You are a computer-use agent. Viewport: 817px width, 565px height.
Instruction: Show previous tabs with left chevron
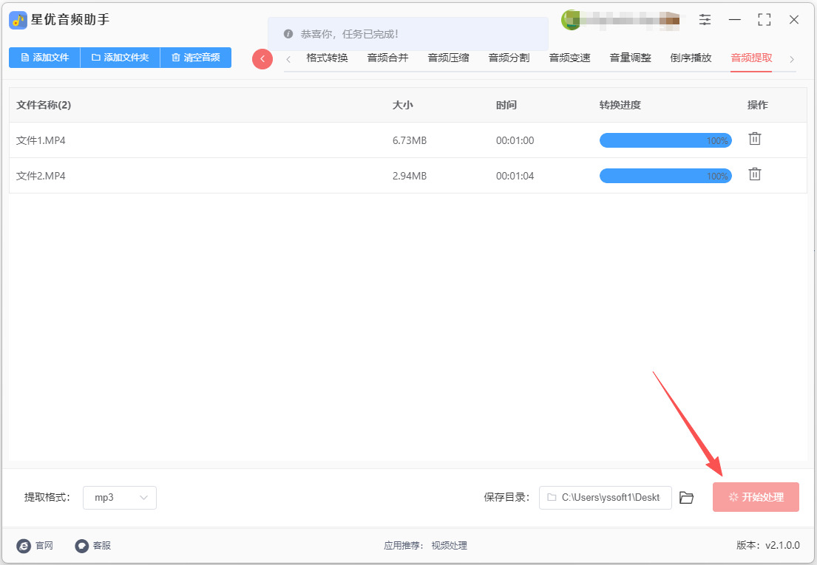coord(288,59)
